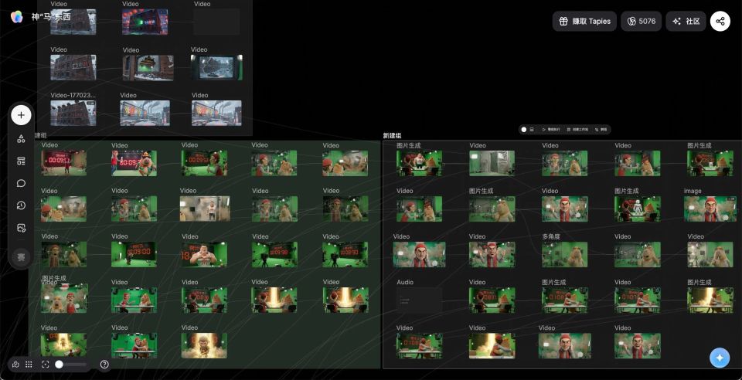
Task: Click the layout icon beside the color circle
Action: coord(532,130)
